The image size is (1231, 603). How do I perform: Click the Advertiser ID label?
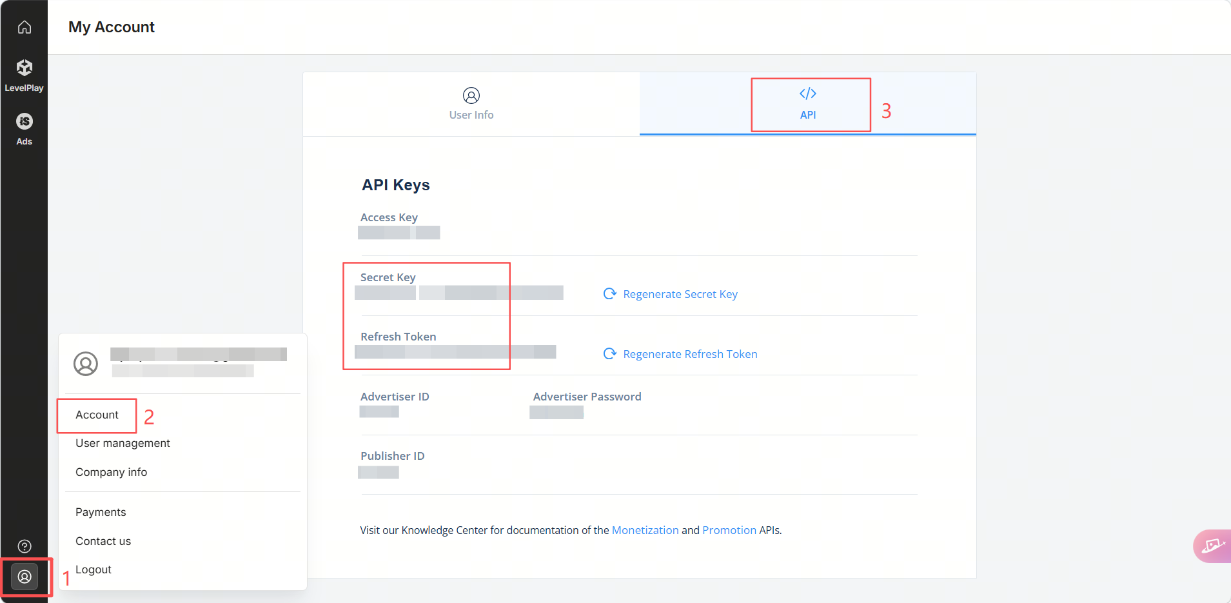click(395, 397)
